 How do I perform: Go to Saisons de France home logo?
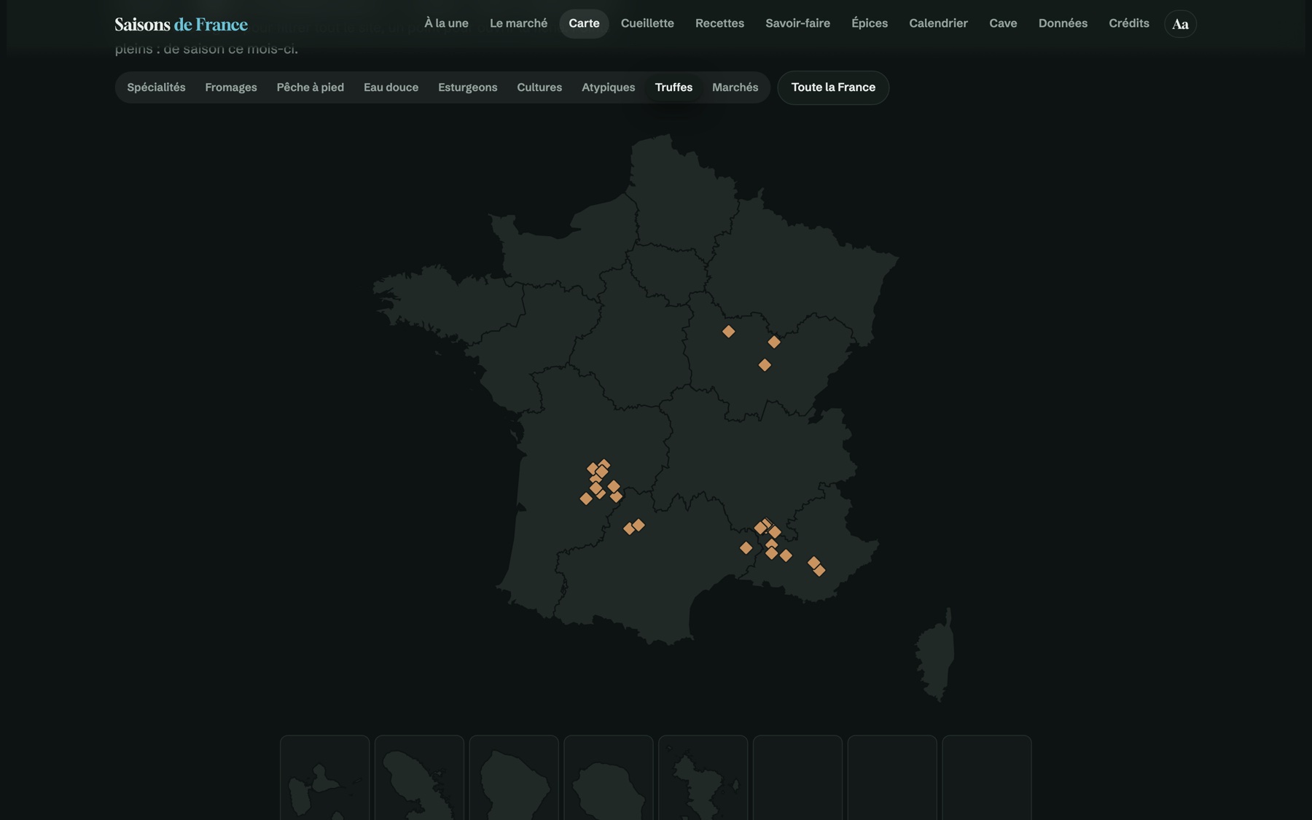pyautogui.click(x=181, y=24)
